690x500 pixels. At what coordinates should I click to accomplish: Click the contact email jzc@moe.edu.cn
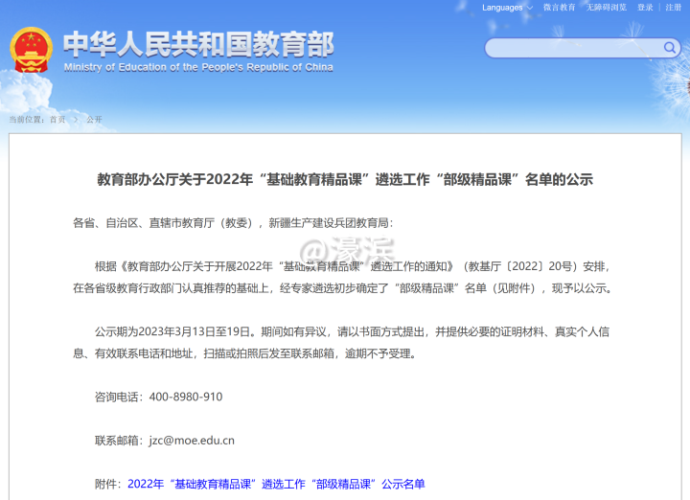192,441
